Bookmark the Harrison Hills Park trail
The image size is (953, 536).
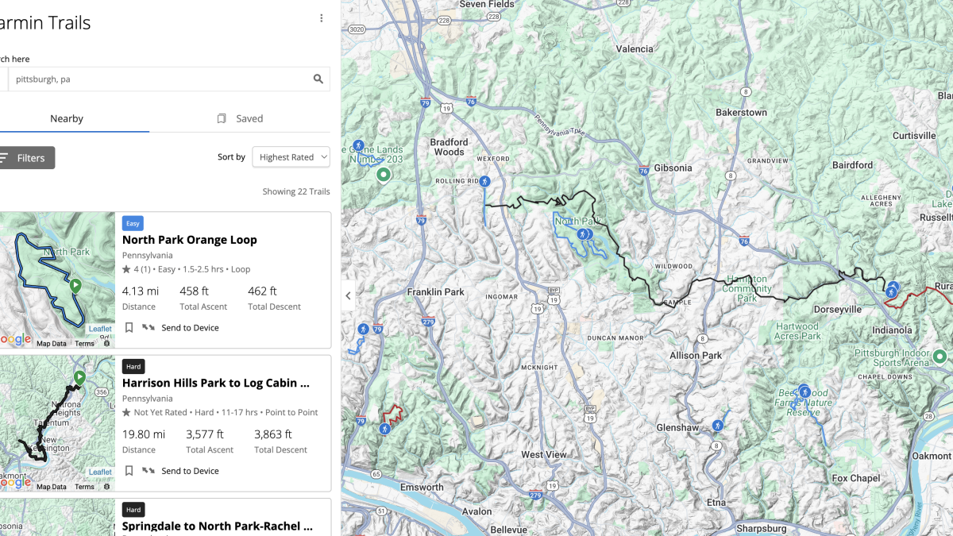click(129, 470)
